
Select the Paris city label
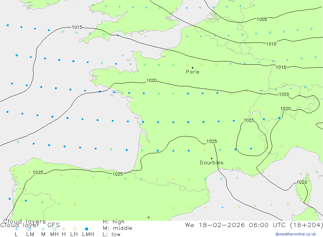click(193, 72)
